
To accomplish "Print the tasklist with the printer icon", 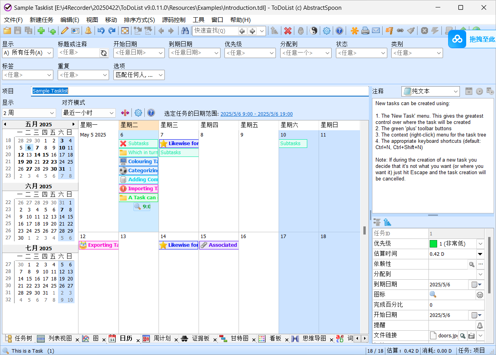I will coord(365,31).
